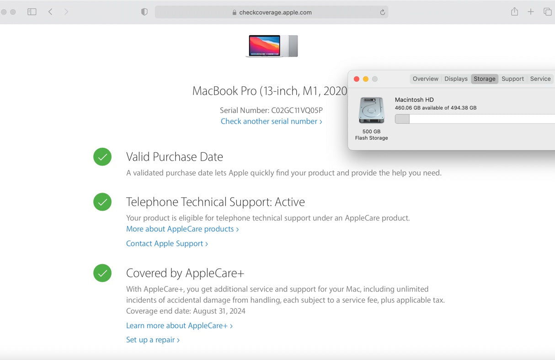Open the privacy report shield icon
This screenshot has width=555, height=360.
(x=144, y=12)
